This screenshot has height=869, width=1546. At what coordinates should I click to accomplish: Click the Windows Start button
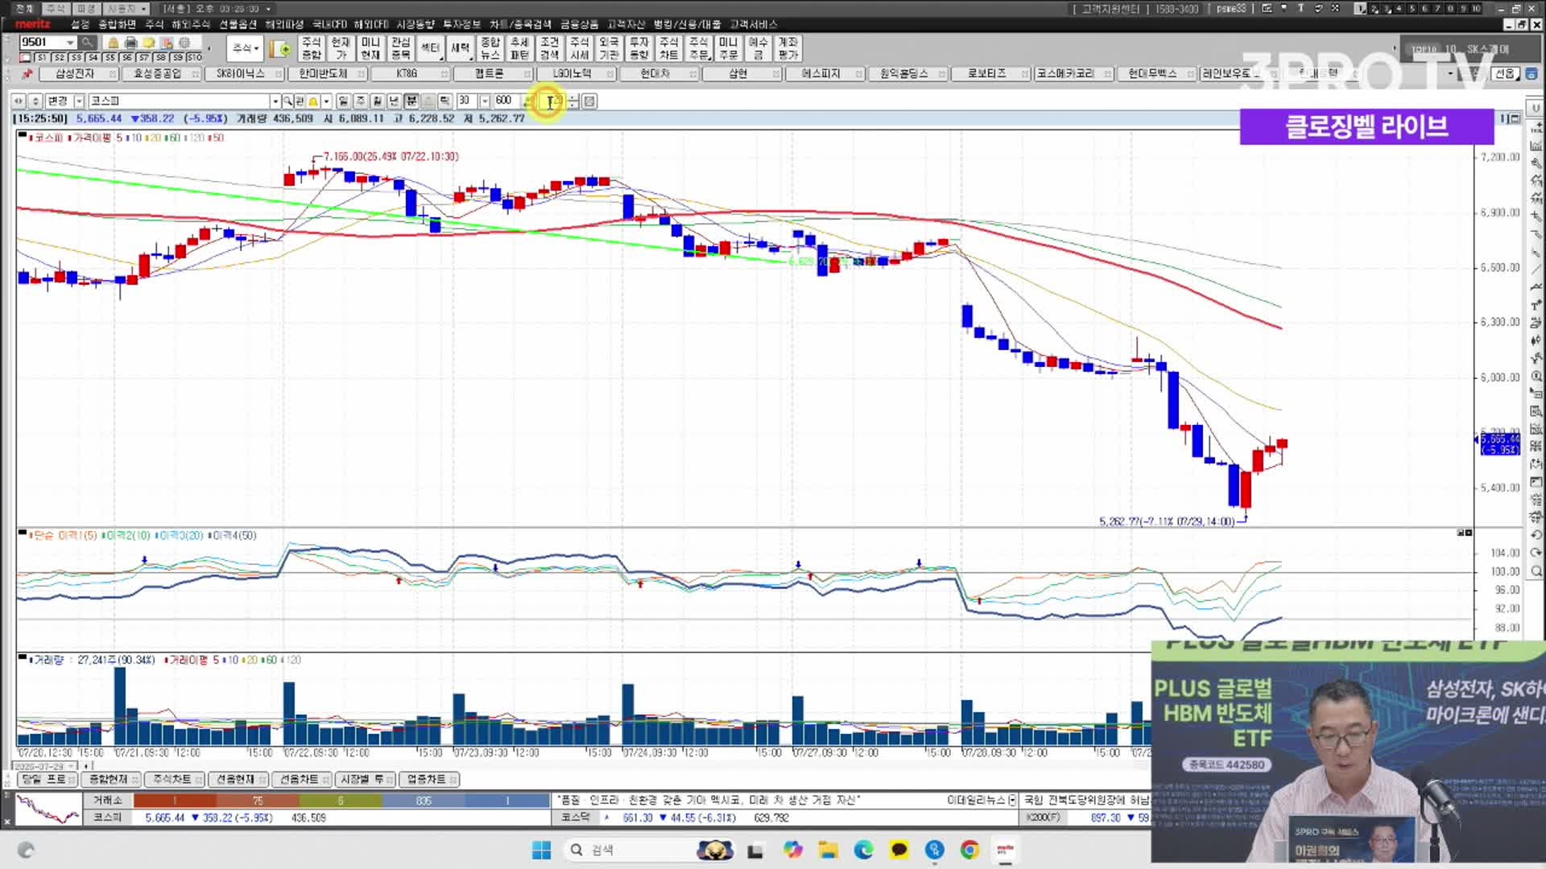pyautogui.click(x=542, y=850)
